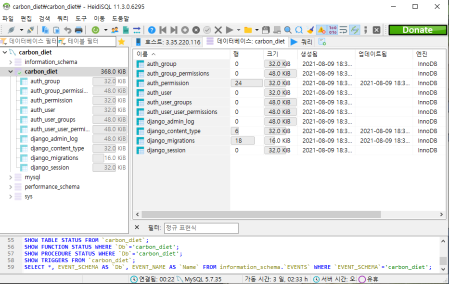This screenshot has width=449, height=284.
Task: Expand the sys database node
Action: click(11, 197)
